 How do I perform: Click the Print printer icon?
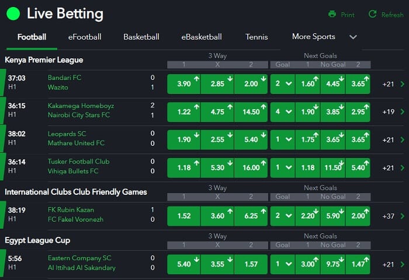click(332, 14)
